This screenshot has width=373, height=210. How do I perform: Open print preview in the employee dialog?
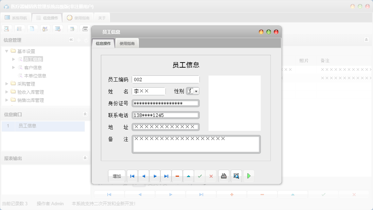click(236, 176)
